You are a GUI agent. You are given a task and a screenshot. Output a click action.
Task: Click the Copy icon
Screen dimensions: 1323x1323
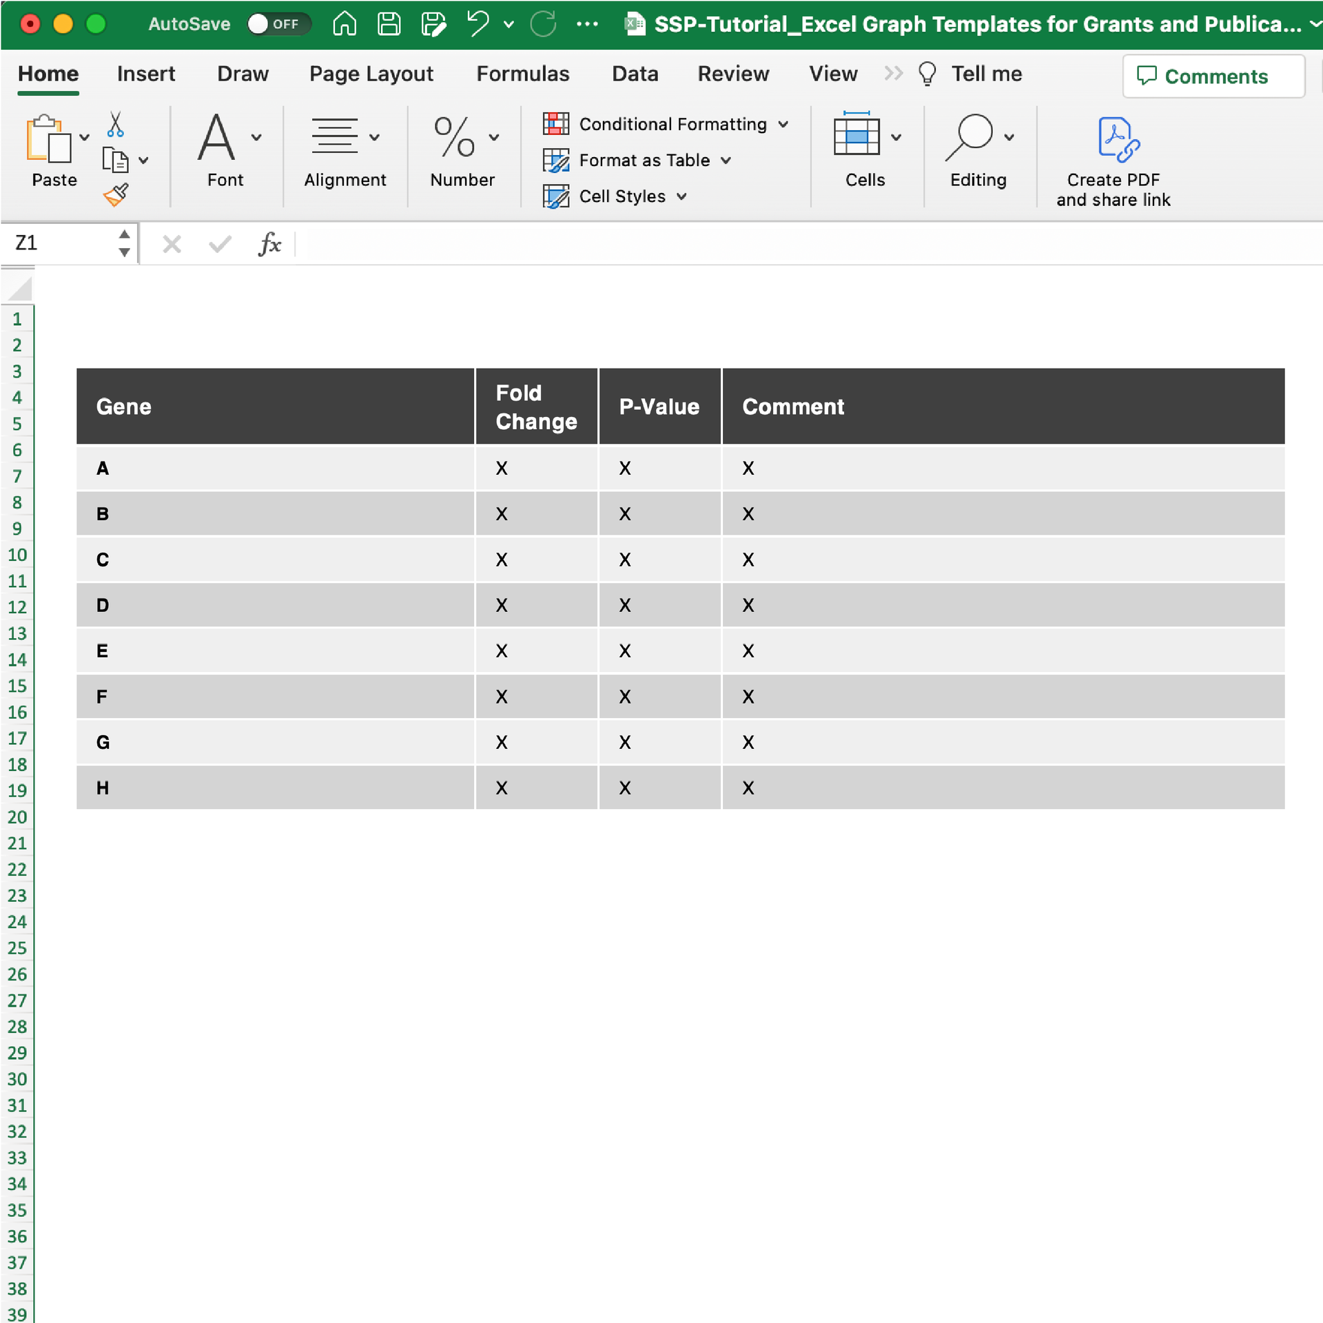(x=114, y=161)
